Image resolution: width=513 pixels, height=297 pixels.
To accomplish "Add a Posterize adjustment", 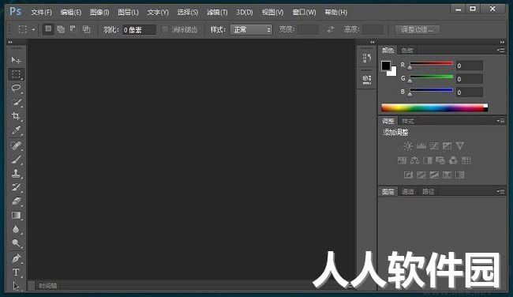I will (x=421, y=175).
